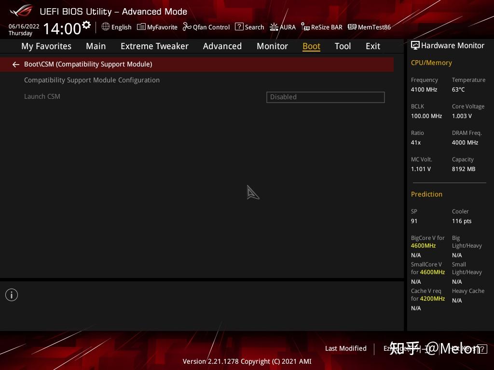The height and width of the screenshot is (370, 494).
Task: Open the Advanced menu
Action: click(222, 46)
